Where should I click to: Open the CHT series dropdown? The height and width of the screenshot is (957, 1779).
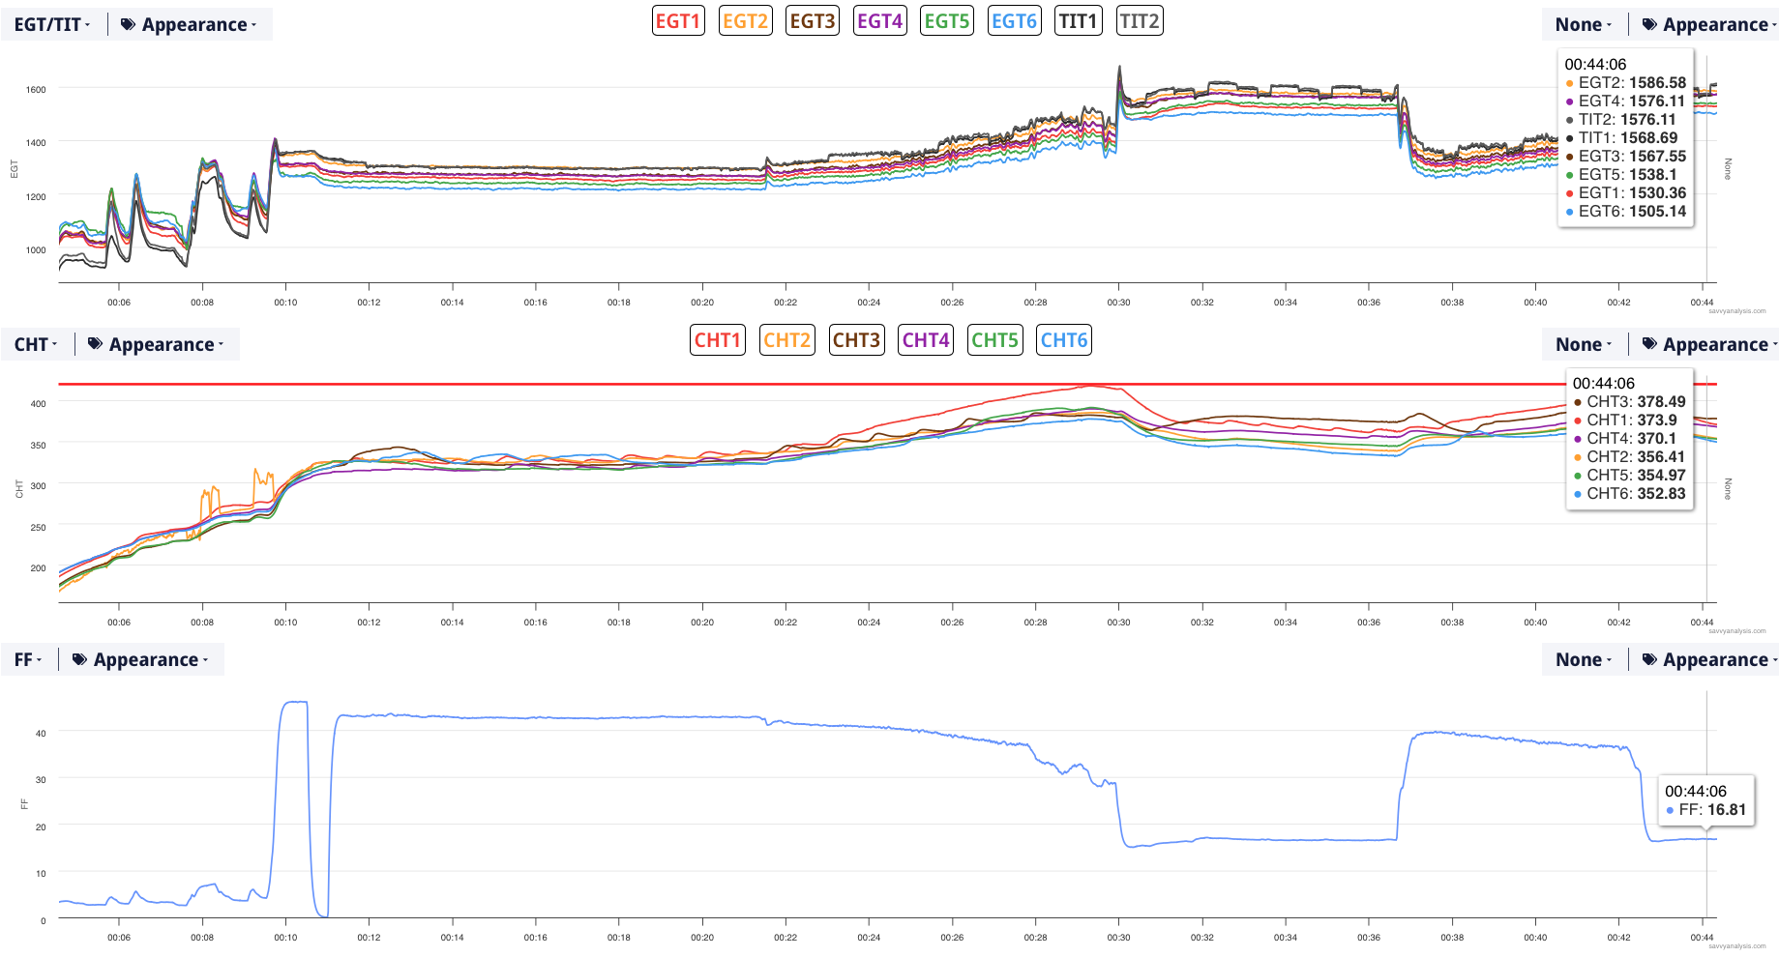point(36,345)
